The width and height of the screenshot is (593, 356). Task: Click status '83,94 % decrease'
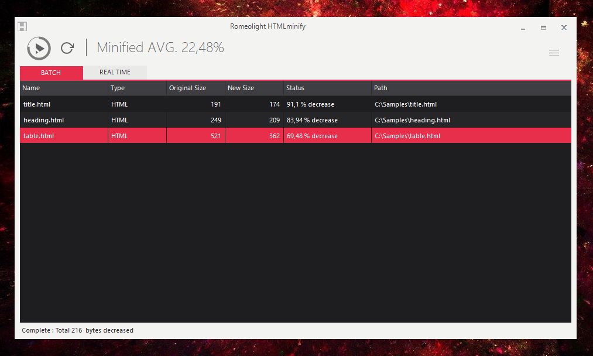312,120
